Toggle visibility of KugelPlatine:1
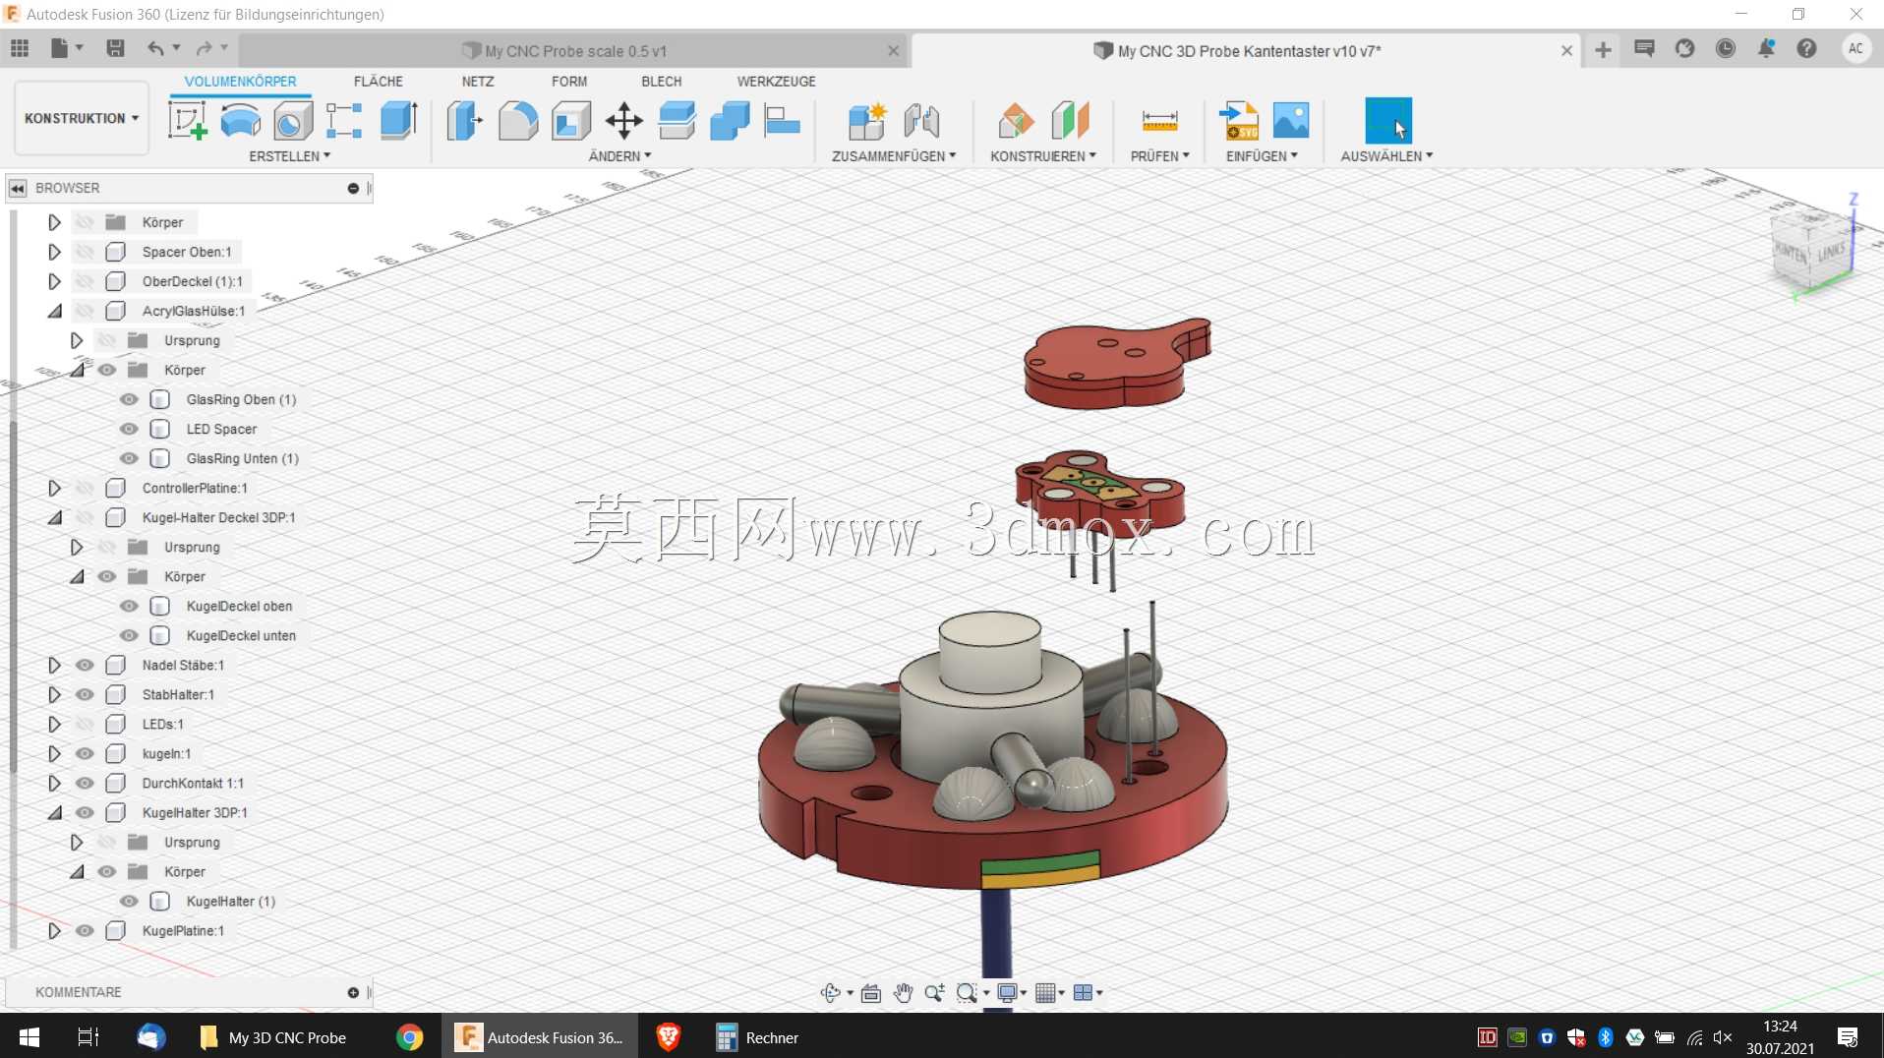Image resolution: width=1884 pixels, height=1058 pixels. click(85, 930)
